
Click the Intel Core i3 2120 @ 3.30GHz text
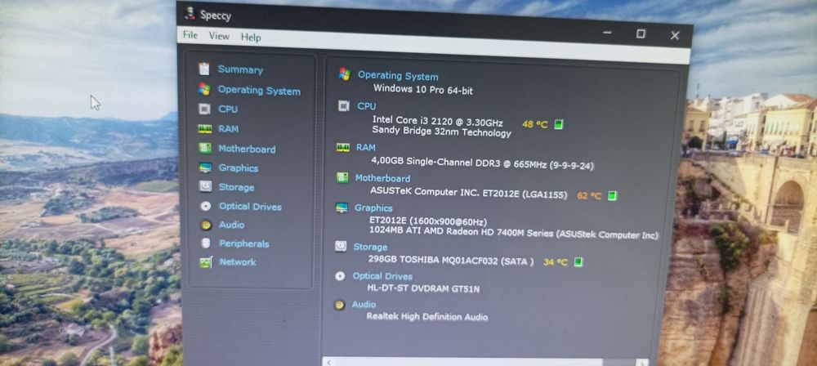[x=437, y=121]
